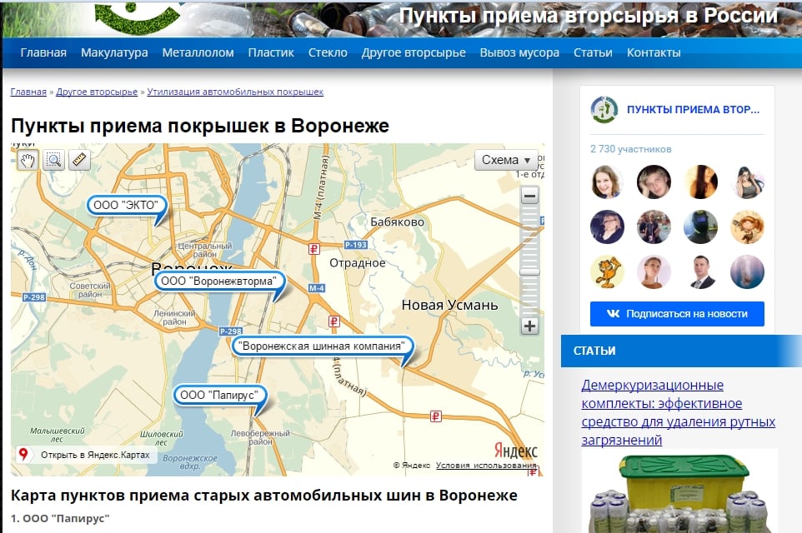Click the Яндекс logo on map
Viewport: 802px width, 533px height.
tap(515, 451)
